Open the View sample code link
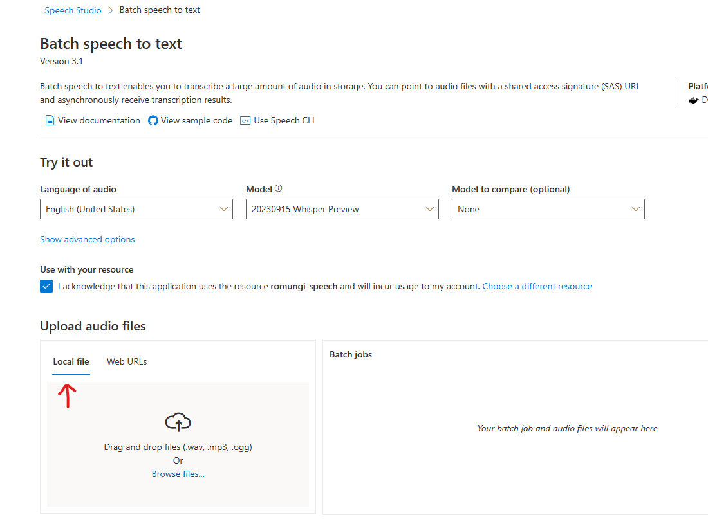The image size is (708, 531). (x=196, y=121)
